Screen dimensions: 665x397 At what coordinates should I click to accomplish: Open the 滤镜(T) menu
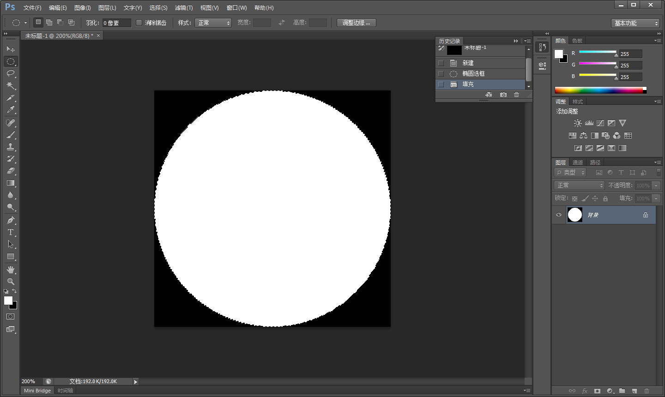pyautogui.click(x=184, y=8)
